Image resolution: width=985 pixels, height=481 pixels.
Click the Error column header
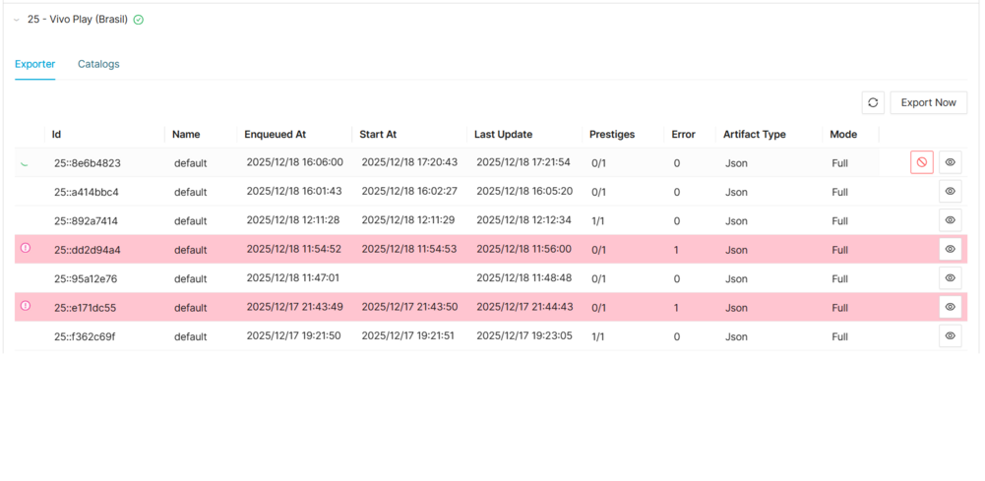coord(683,134)
